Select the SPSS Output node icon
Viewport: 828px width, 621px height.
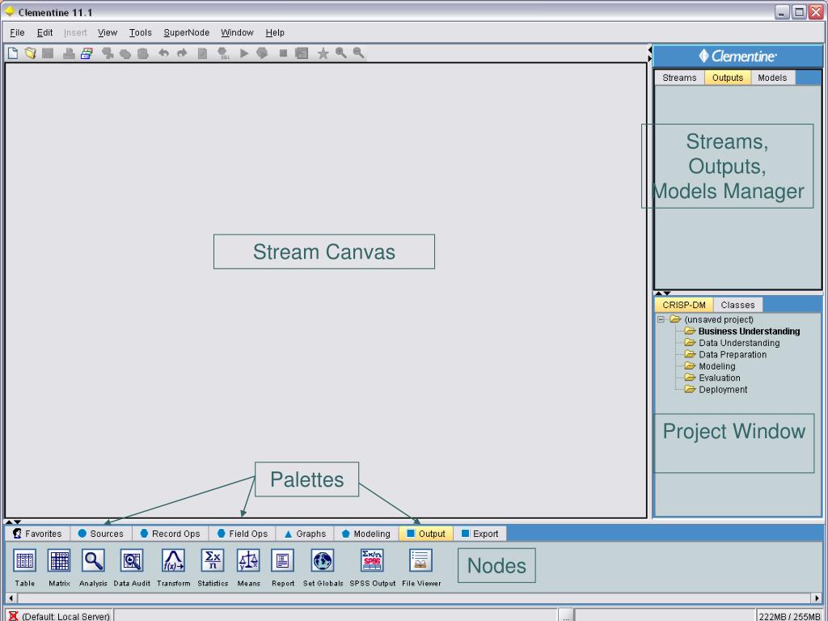coord(372,560)
